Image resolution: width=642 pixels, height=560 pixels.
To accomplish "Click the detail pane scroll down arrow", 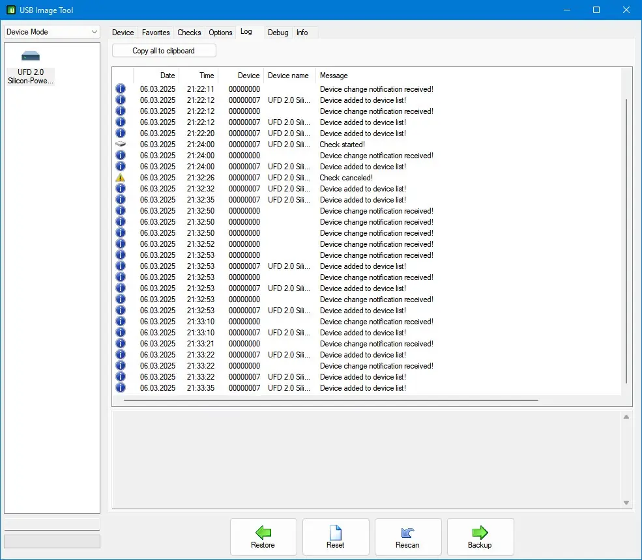I will (x=626, y=502).
